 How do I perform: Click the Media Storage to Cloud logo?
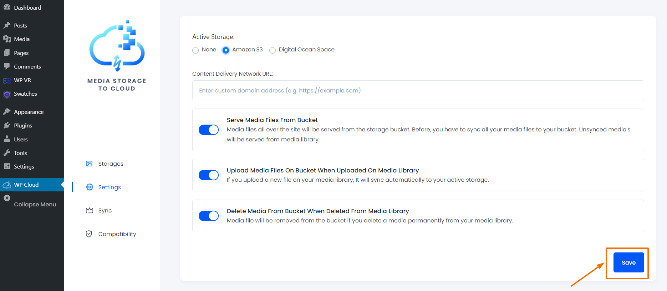(117, 55)
